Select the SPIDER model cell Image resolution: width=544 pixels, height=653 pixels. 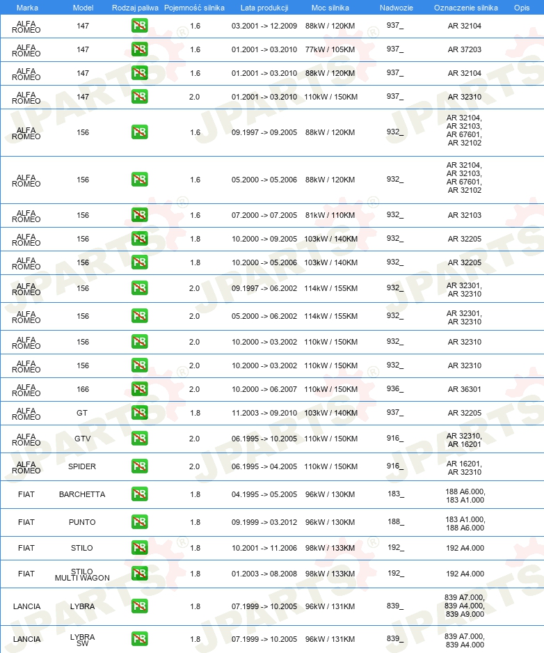(x=82, y=466)
